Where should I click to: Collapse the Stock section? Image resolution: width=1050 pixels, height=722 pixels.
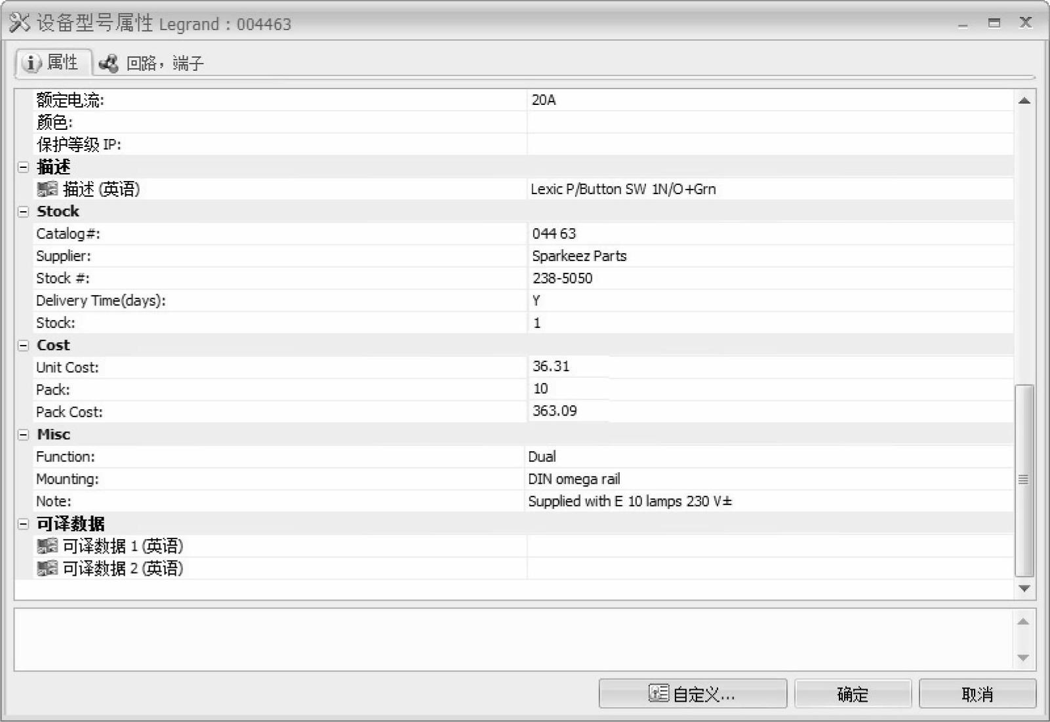24,212
